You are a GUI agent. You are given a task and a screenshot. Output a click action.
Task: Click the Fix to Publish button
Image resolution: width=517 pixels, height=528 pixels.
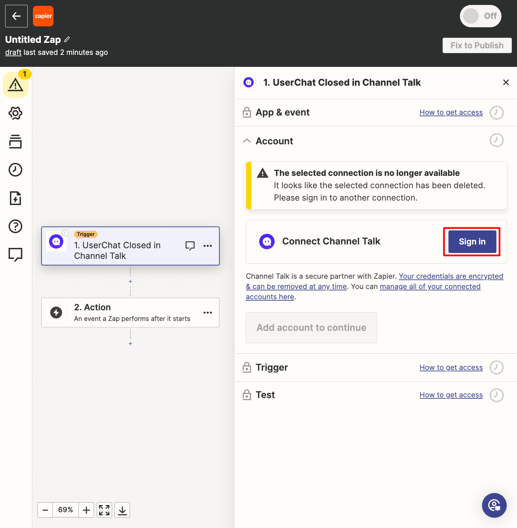[x=477, y=46]
